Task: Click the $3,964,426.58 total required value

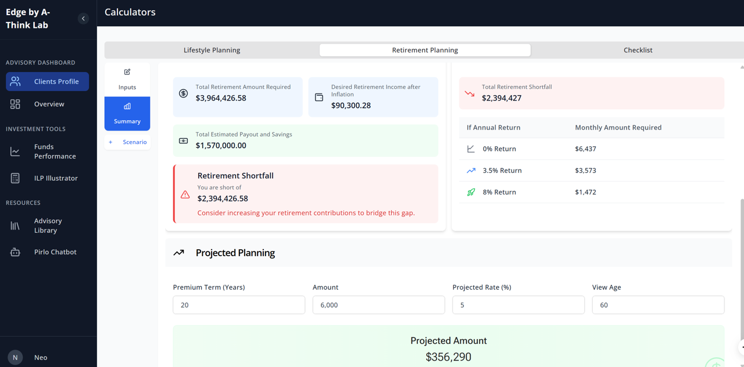Action: tap(221, 98)
